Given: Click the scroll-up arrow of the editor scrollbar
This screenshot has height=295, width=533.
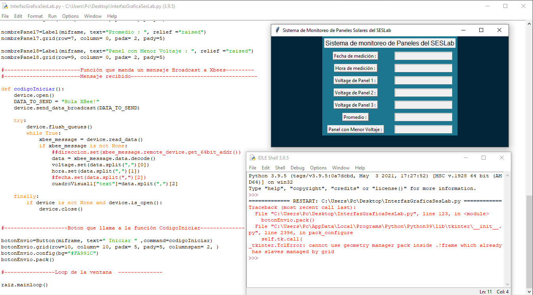Looking at the screenshot, I should pos(529,24).
